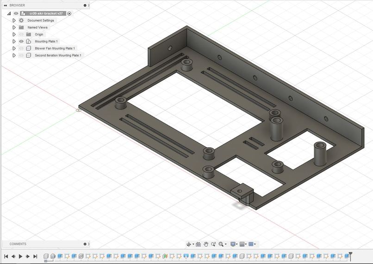Click the Mounting Plate:1 component icon

[29, 41]
